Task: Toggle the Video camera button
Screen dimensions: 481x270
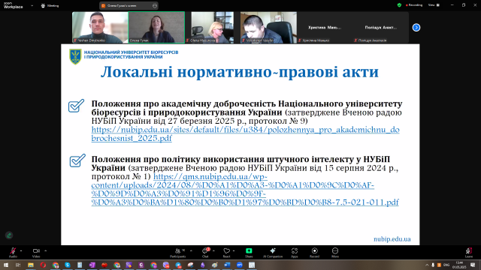Action: [36, 253]
